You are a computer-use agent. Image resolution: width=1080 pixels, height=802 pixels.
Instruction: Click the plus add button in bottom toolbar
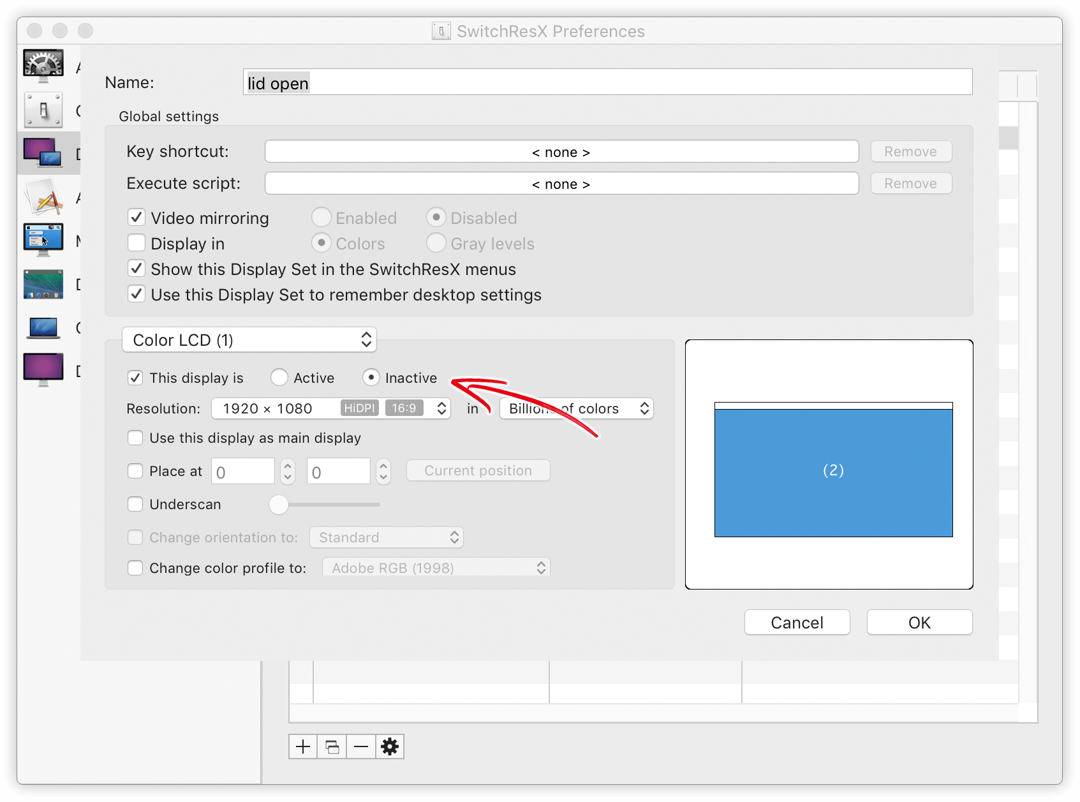(303, 746)
